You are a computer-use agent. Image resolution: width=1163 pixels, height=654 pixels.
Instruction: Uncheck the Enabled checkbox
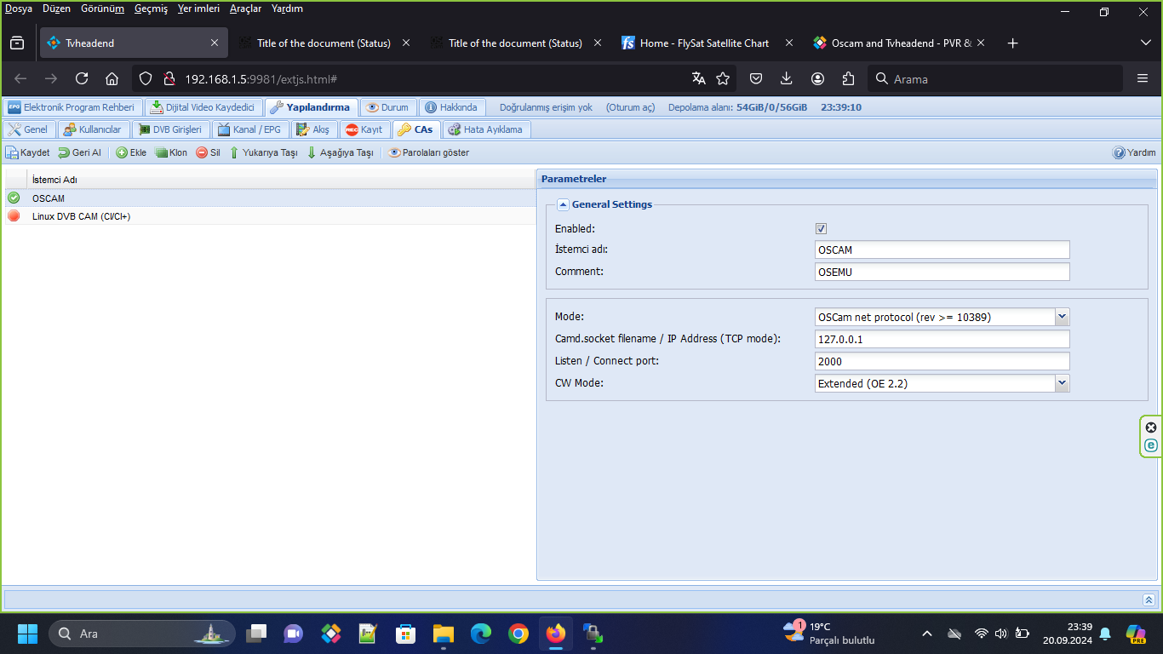(821, 229)
